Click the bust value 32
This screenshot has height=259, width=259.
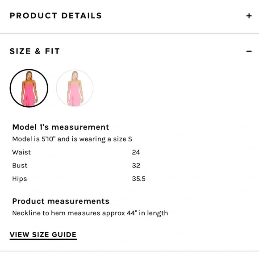(136, 166)
